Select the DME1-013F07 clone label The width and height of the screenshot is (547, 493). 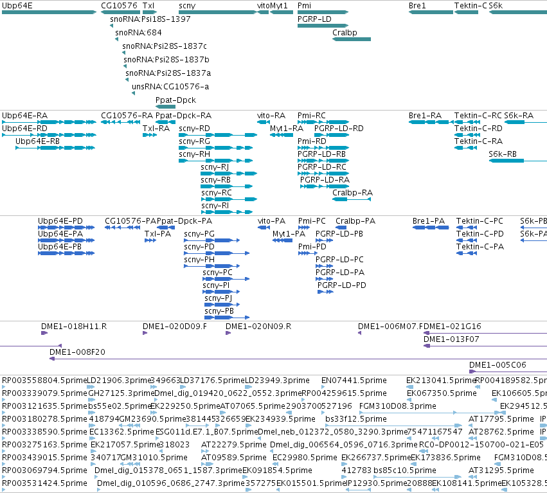451,339
